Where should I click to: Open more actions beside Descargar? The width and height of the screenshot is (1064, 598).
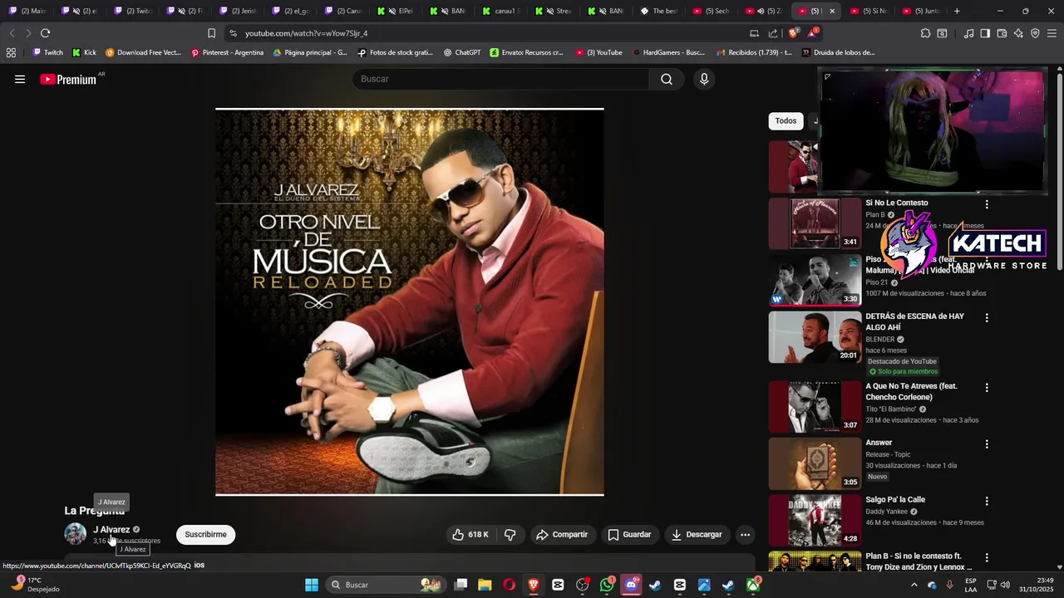pyautogui.click(x=745, y=534)
